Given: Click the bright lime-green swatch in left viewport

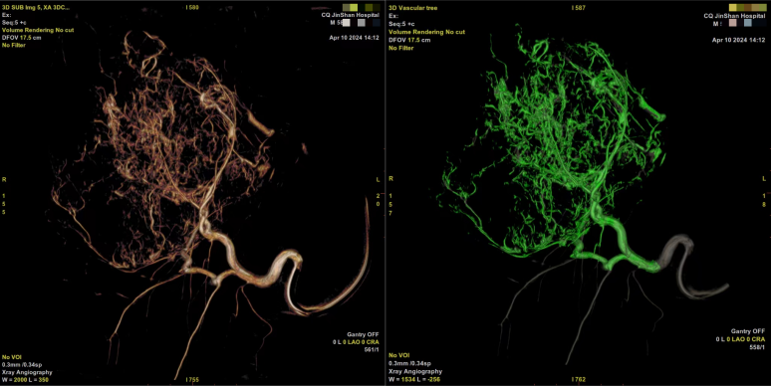Looking at the screenshot, I should point(354,7).
